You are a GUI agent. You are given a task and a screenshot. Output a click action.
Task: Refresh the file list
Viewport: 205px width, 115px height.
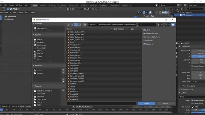coord(79,25)
